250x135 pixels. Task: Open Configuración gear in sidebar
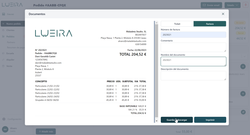point(4,119)
